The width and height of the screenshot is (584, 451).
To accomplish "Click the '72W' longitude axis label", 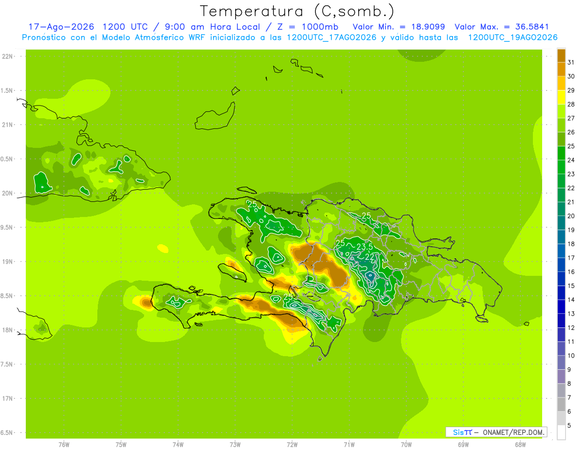I will [292, 444].
